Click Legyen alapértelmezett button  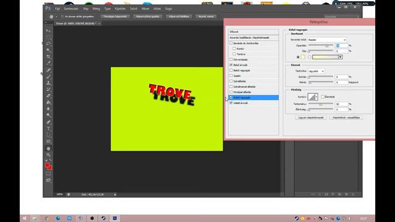click(x=311, y=118)
